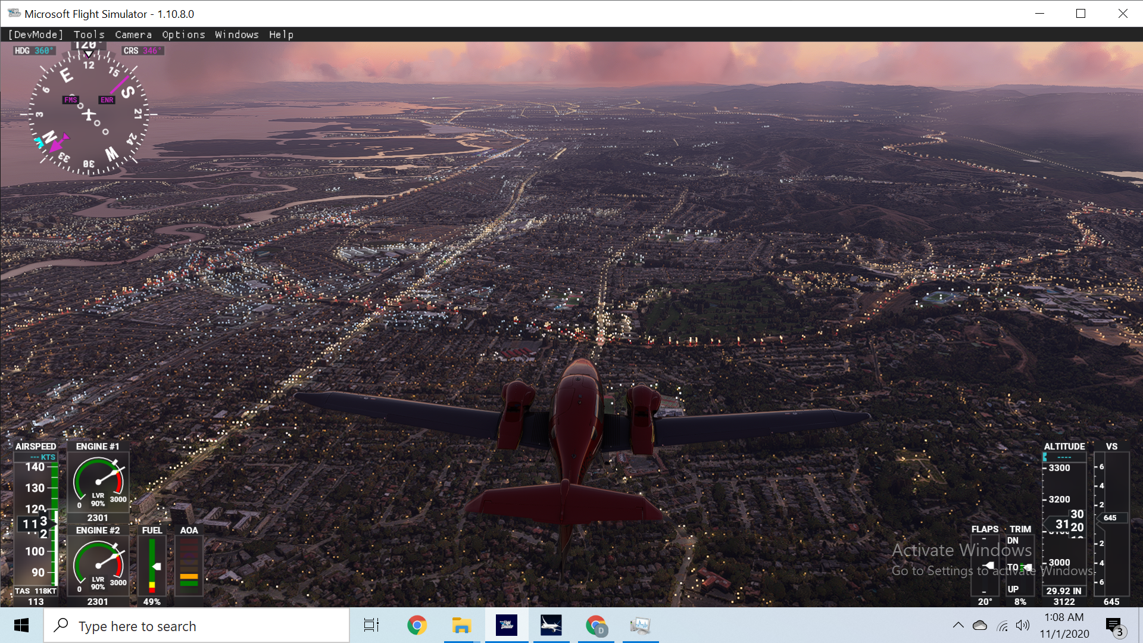The image size is (1143, 643).
Task: Open the Tools menu
Action: click(x=89, y=35)
